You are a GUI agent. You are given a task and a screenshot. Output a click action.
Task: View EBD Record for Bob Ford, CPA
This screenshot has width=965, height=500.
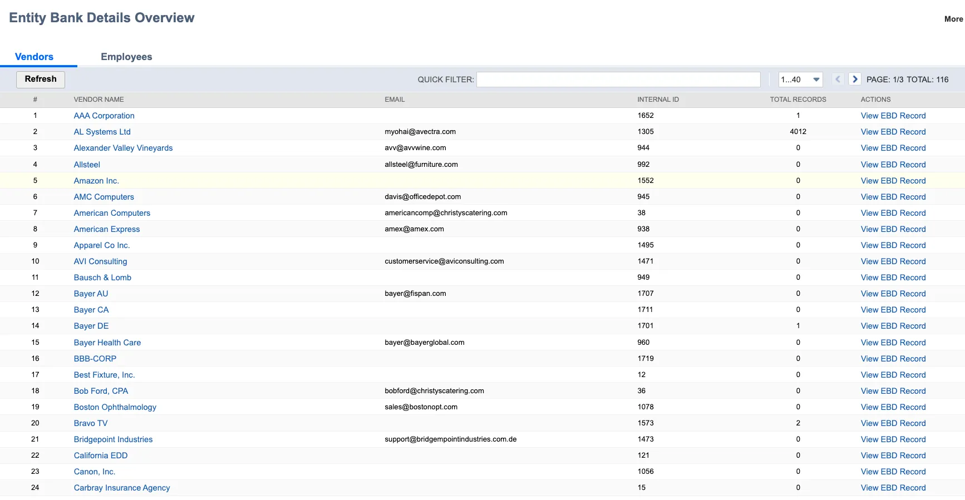(893, 391)
